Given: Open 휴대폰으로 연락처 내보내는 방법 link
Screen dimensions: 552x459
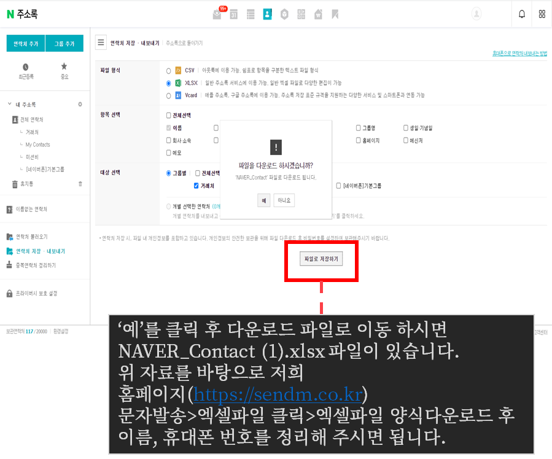Looking at the screenshot, I should point(519,53).
